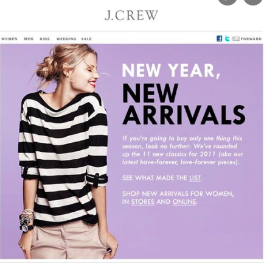Click the underlined STORES link
264x263 pixels.
point(142,202)
